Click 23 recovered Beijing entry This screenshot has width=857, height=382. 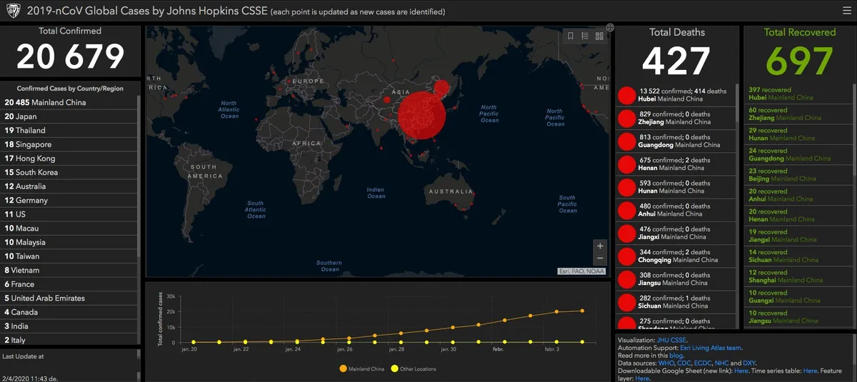pos(797,175)
